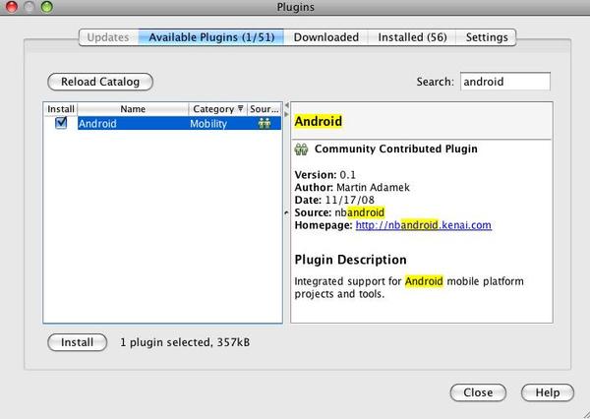Click the community icon in the Android row
590x419 pixels.
(x=265, y=123)
